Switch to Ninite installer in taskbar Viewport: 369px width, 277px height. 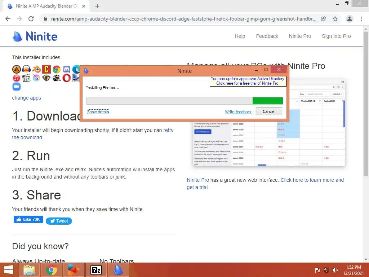tap(118, 270)
